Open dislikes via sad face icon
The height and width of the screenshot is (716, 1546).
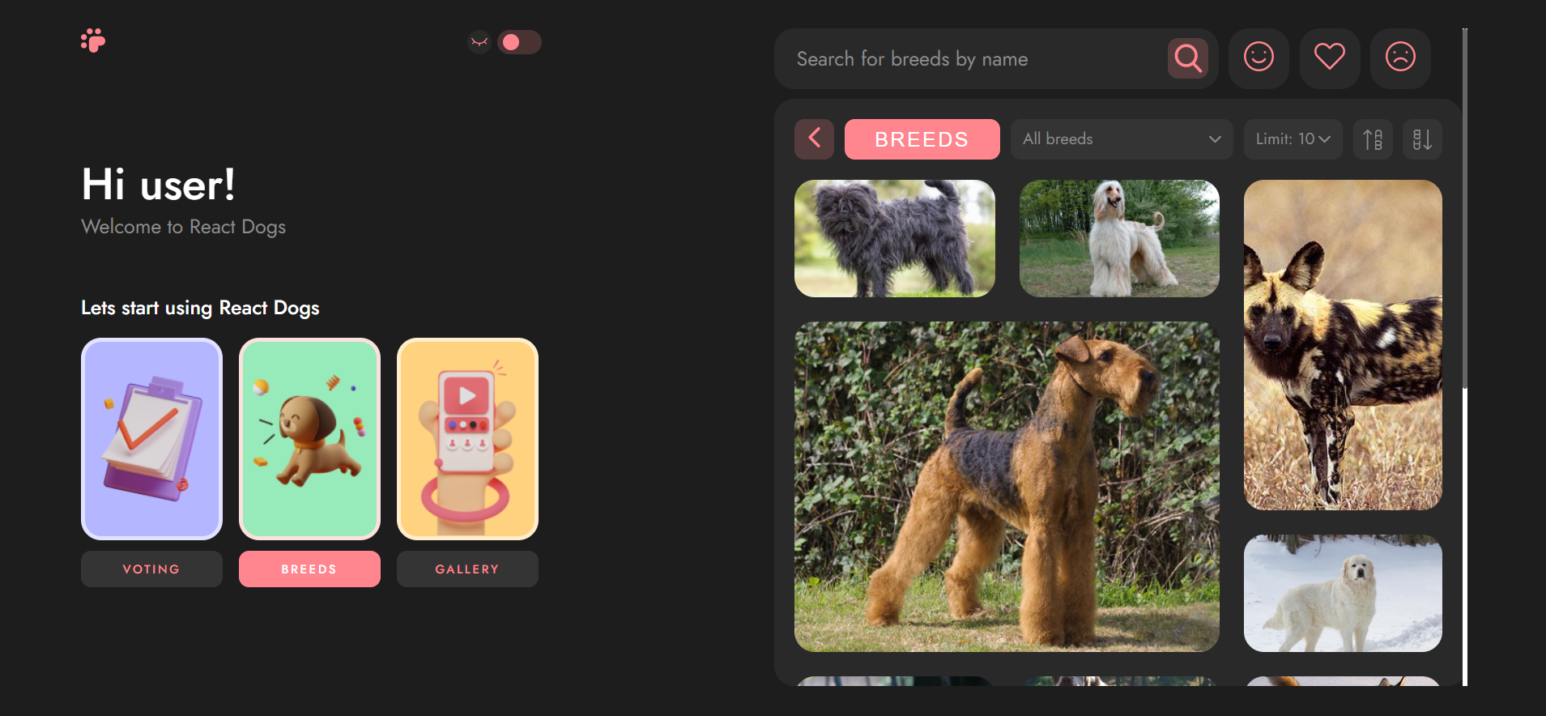click(x=1399, y=58)
